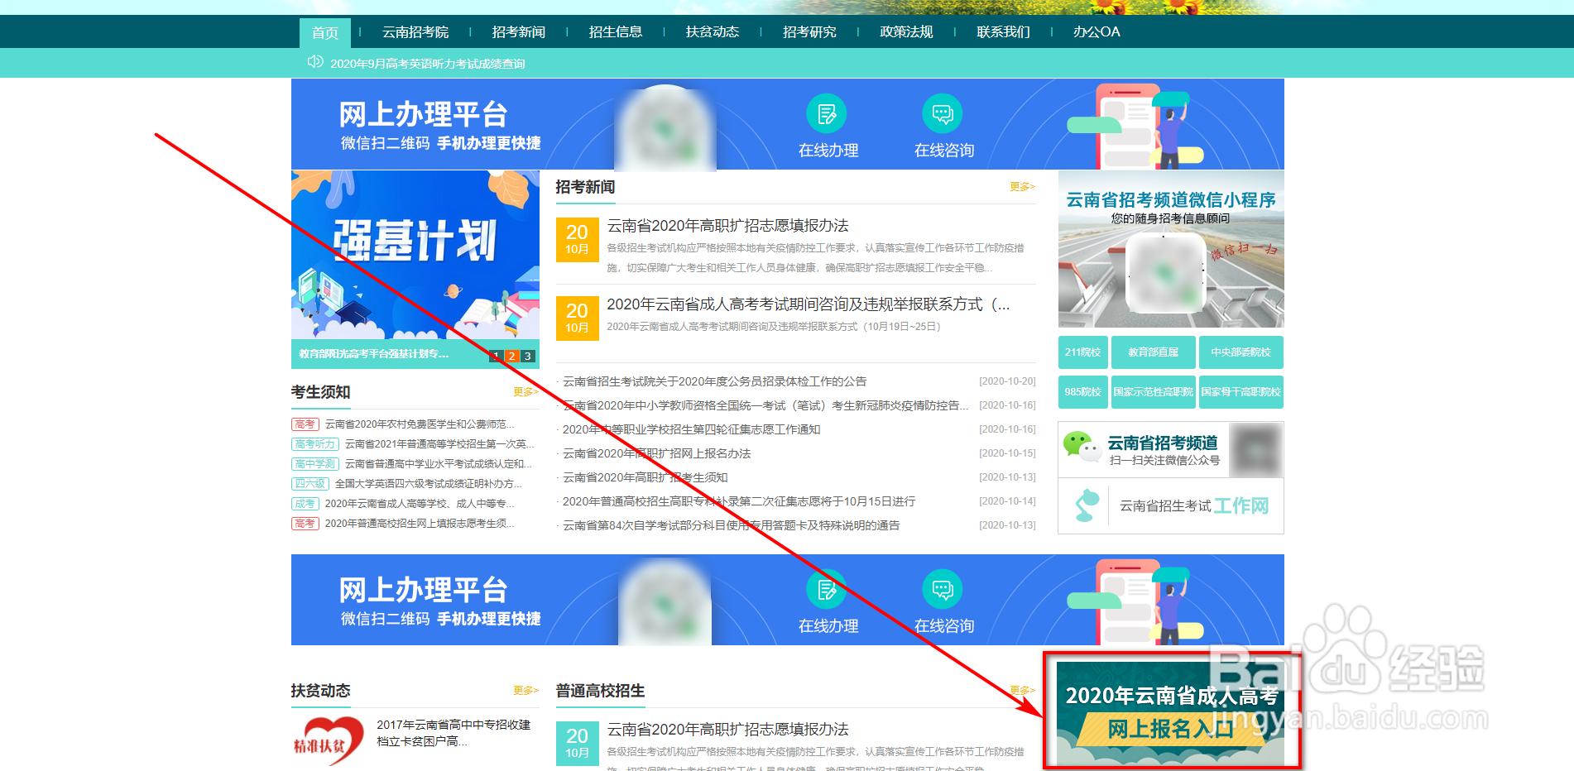The width and height of the screenshot is (1574, 771).
Task: Open 云南省2020年高职扩招志愿填报办法 in 招考新闻
Action: point(727,226)
